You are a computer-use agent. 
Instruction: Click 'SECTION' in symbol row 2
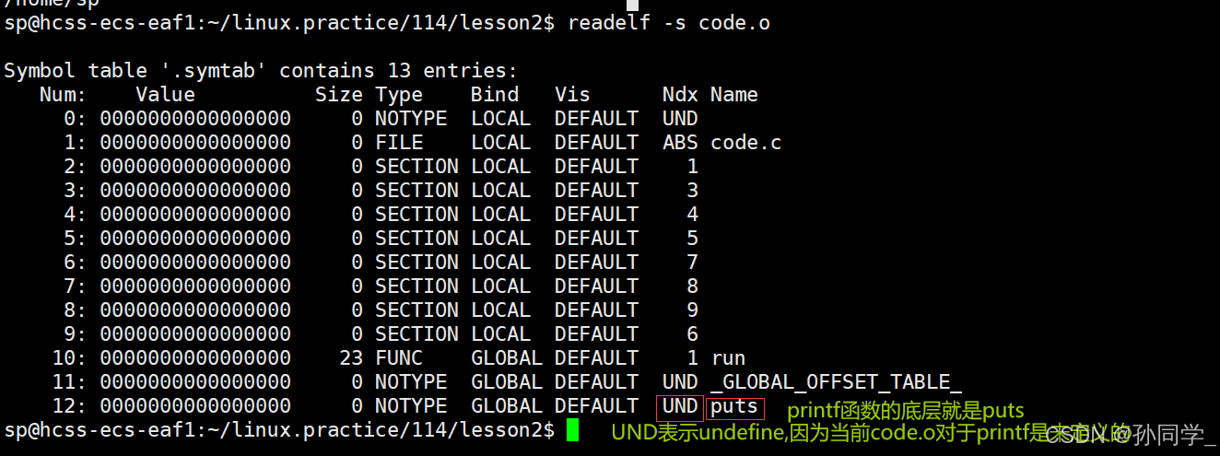416,167
